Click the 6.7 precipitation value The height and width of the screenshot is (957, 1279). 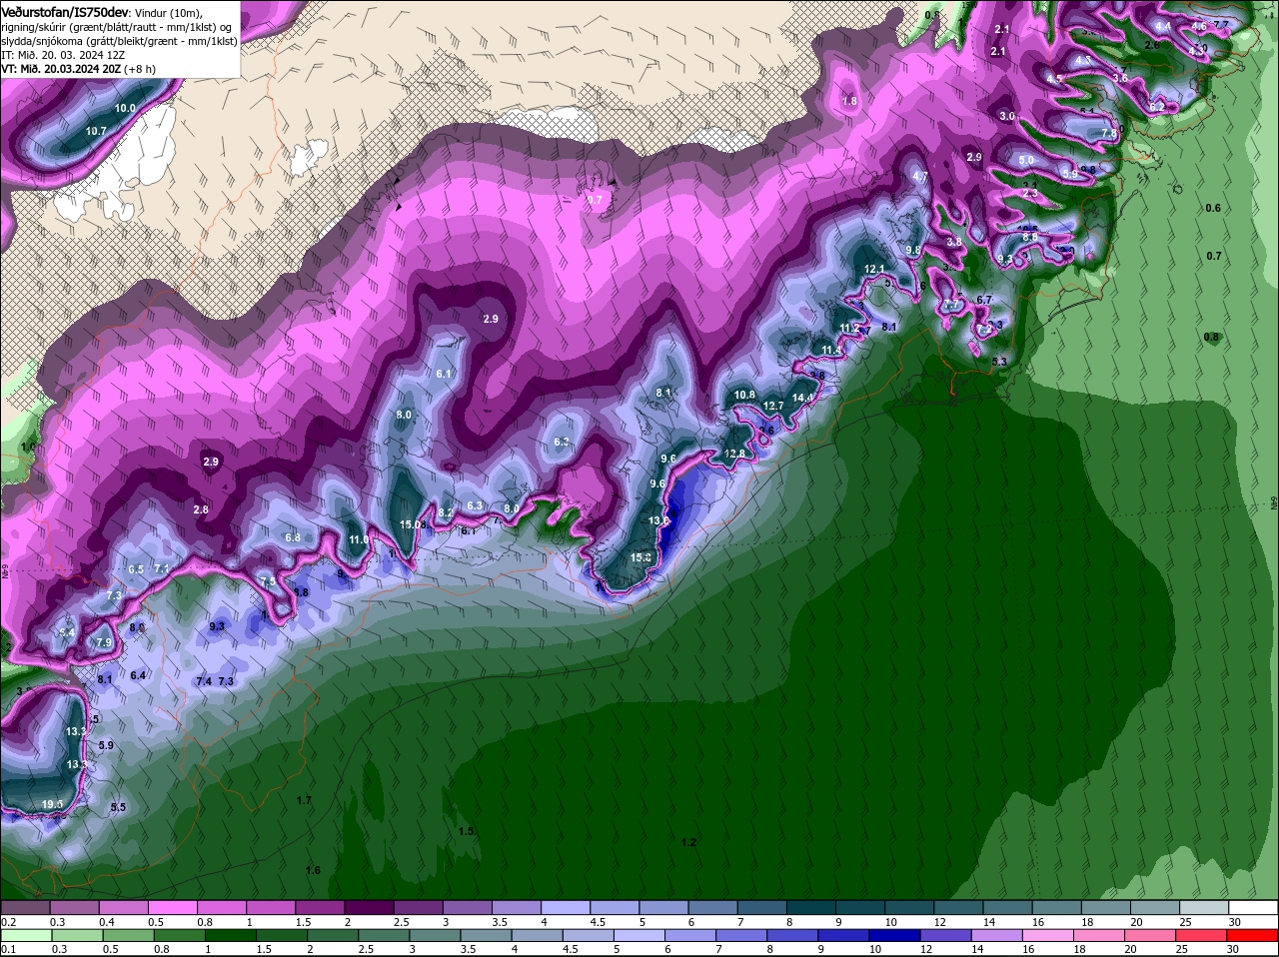pyautogui.click(x=984, y=300)
